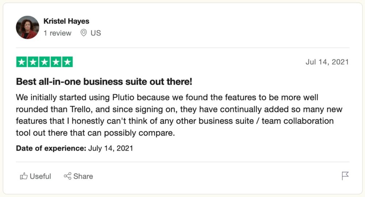Click the US country label
The image size is (365, 197).
tap(96, 33)
